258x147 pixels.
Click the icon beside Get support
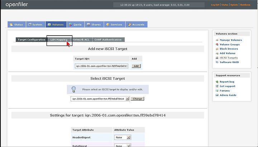[217, 86]
